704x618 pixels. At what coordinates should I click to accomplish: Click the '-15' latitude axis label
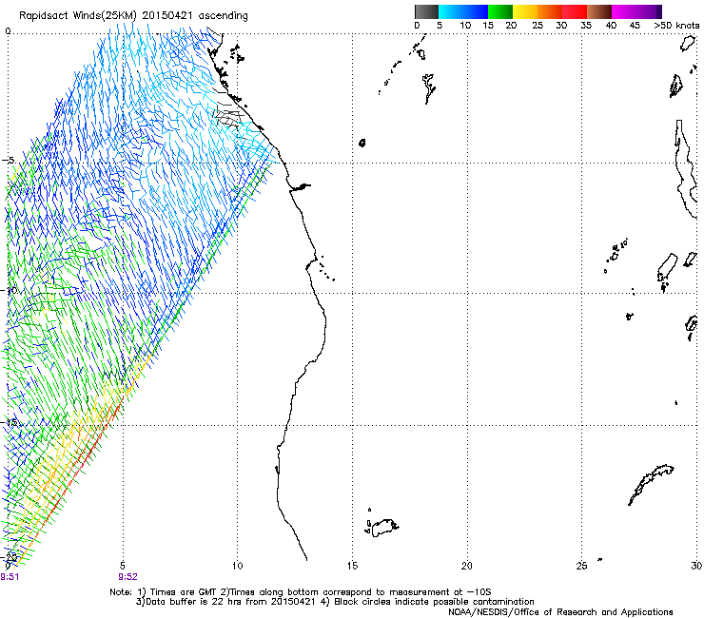(10, 422)
